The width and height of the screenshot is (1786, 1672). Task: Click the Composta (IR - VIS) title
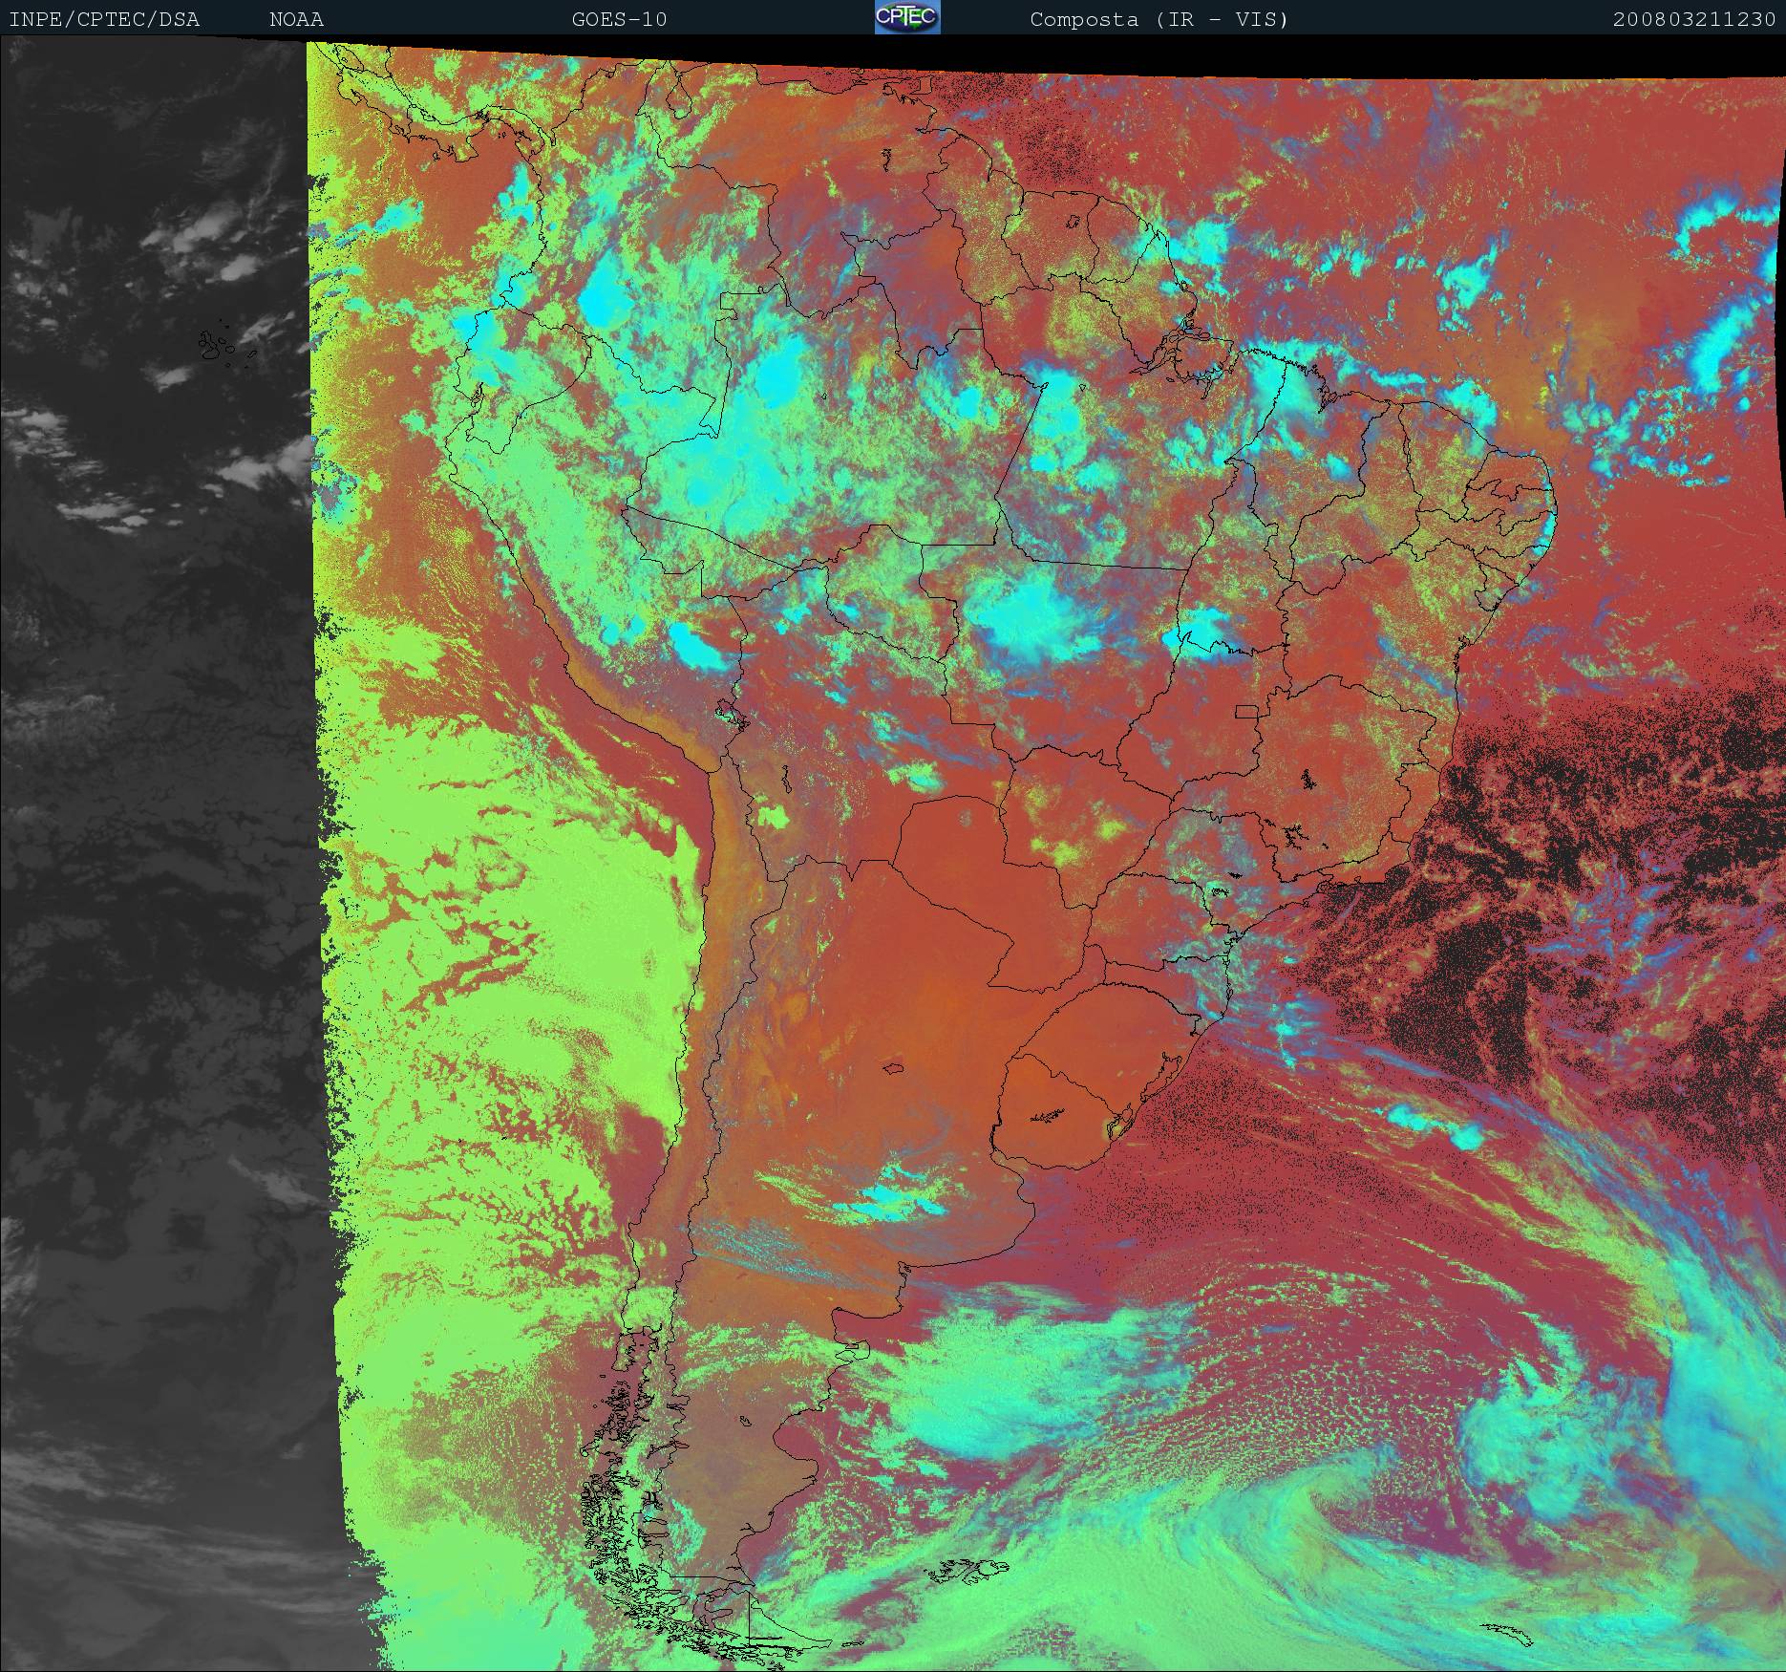(1159, 19)
